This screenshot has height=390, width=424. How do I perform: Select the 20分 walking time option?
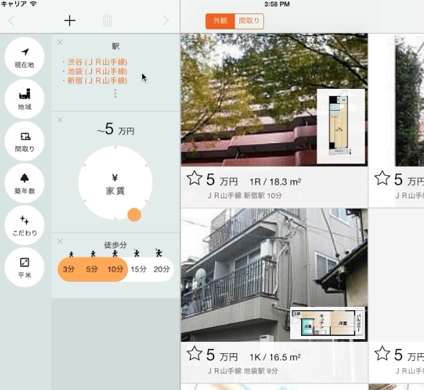click(x=161, y=270)
